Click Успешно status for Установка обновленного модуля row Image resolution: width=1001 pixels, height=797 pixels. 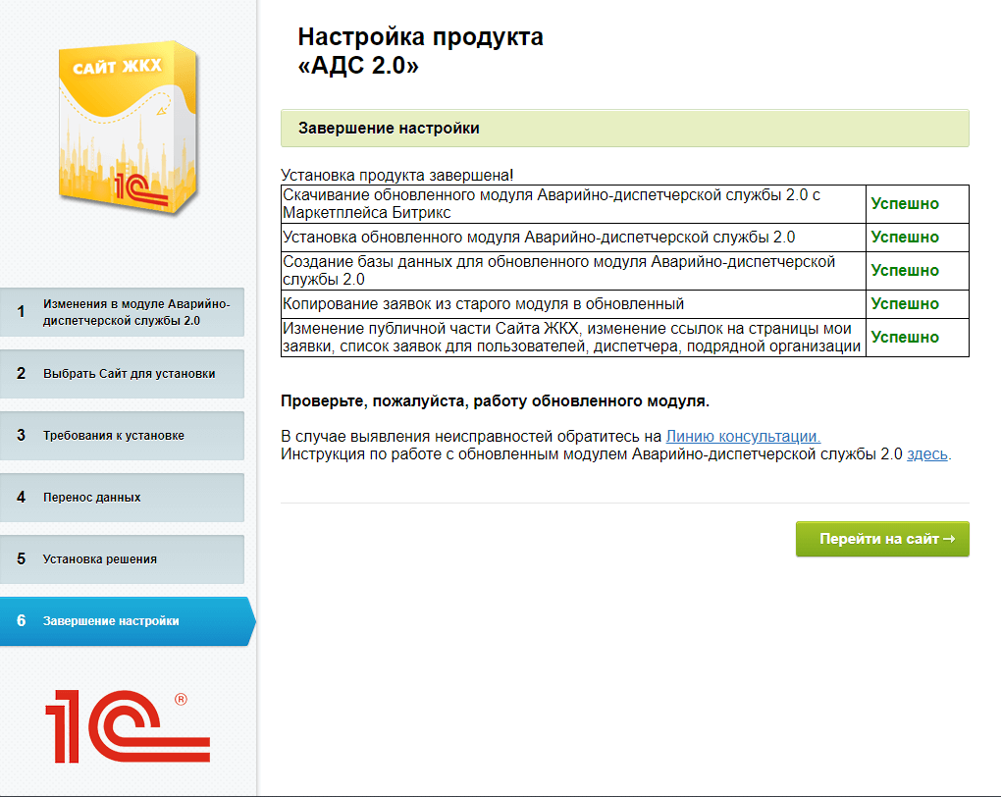pos(905,238)
